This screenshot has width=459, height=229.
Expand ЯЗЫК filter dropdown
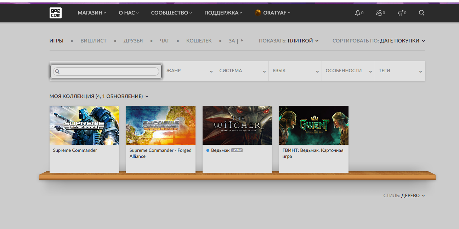pos(295,71)
